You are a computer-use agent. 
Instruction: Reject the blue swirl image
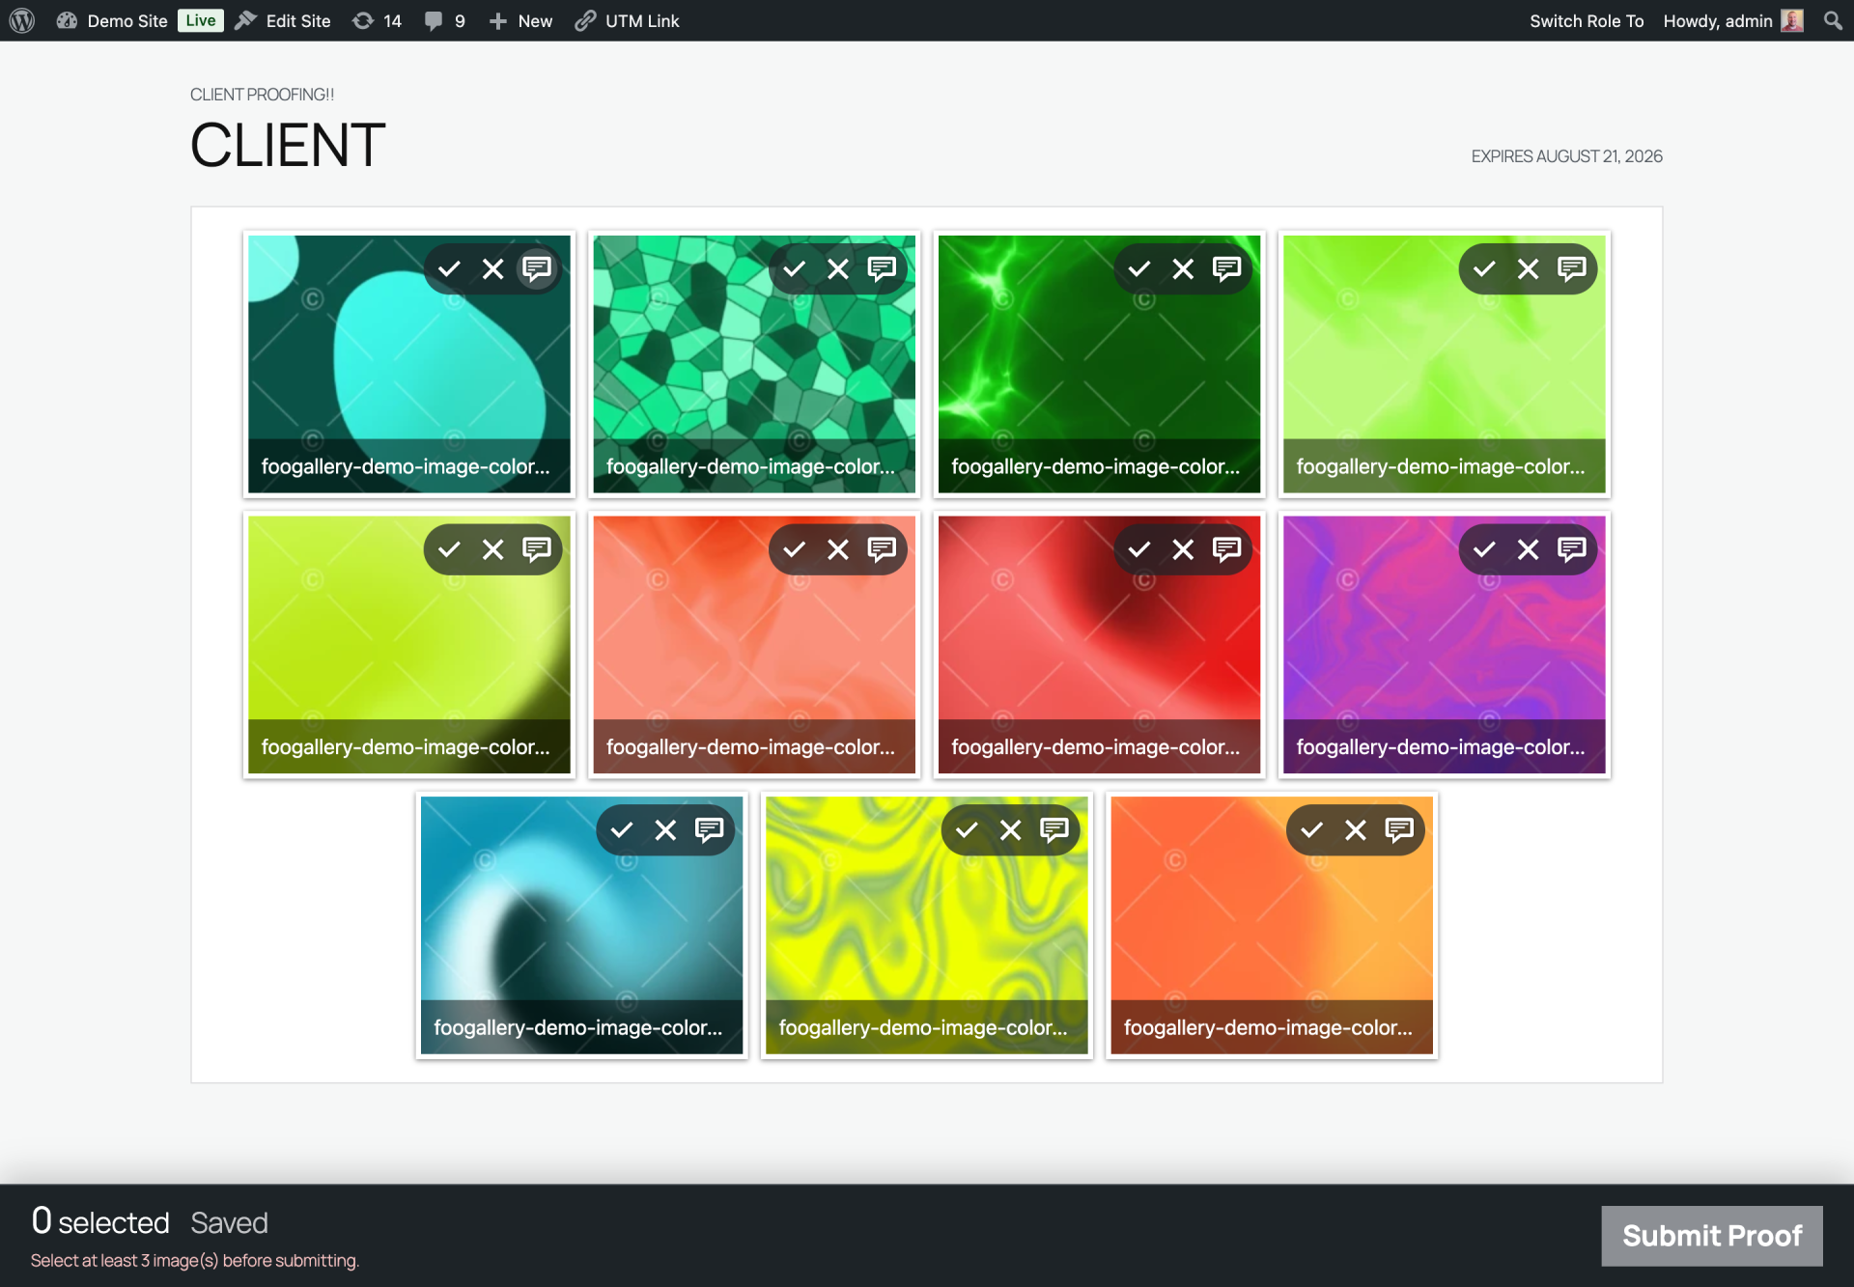pos(665,830)
